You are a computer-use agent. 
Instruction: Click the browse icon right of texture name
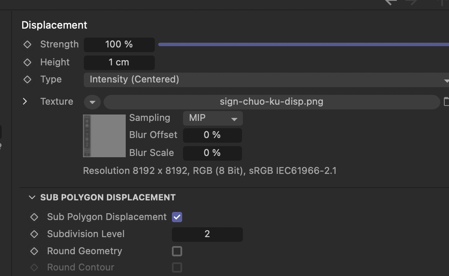coord(446,102)
